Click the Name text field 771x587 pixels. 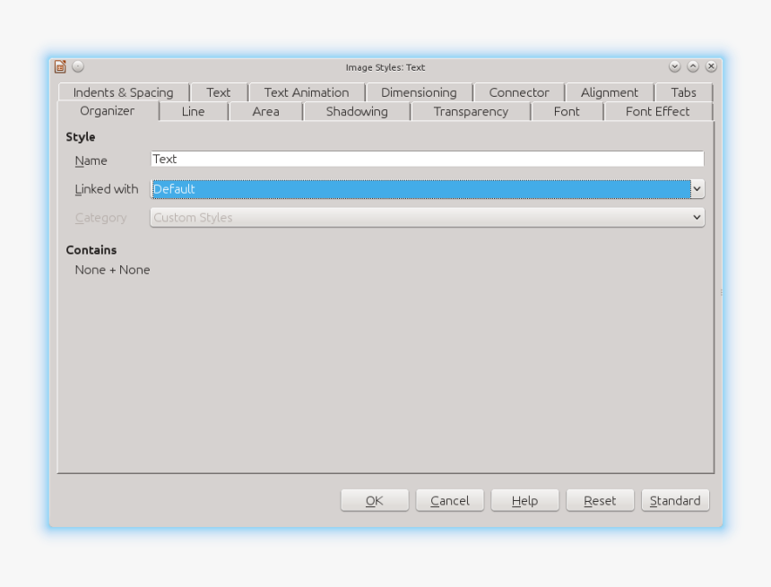tap(427, 160)
